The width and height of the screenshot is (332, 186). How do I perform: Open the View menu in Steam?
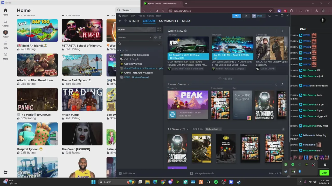[133, 16]
